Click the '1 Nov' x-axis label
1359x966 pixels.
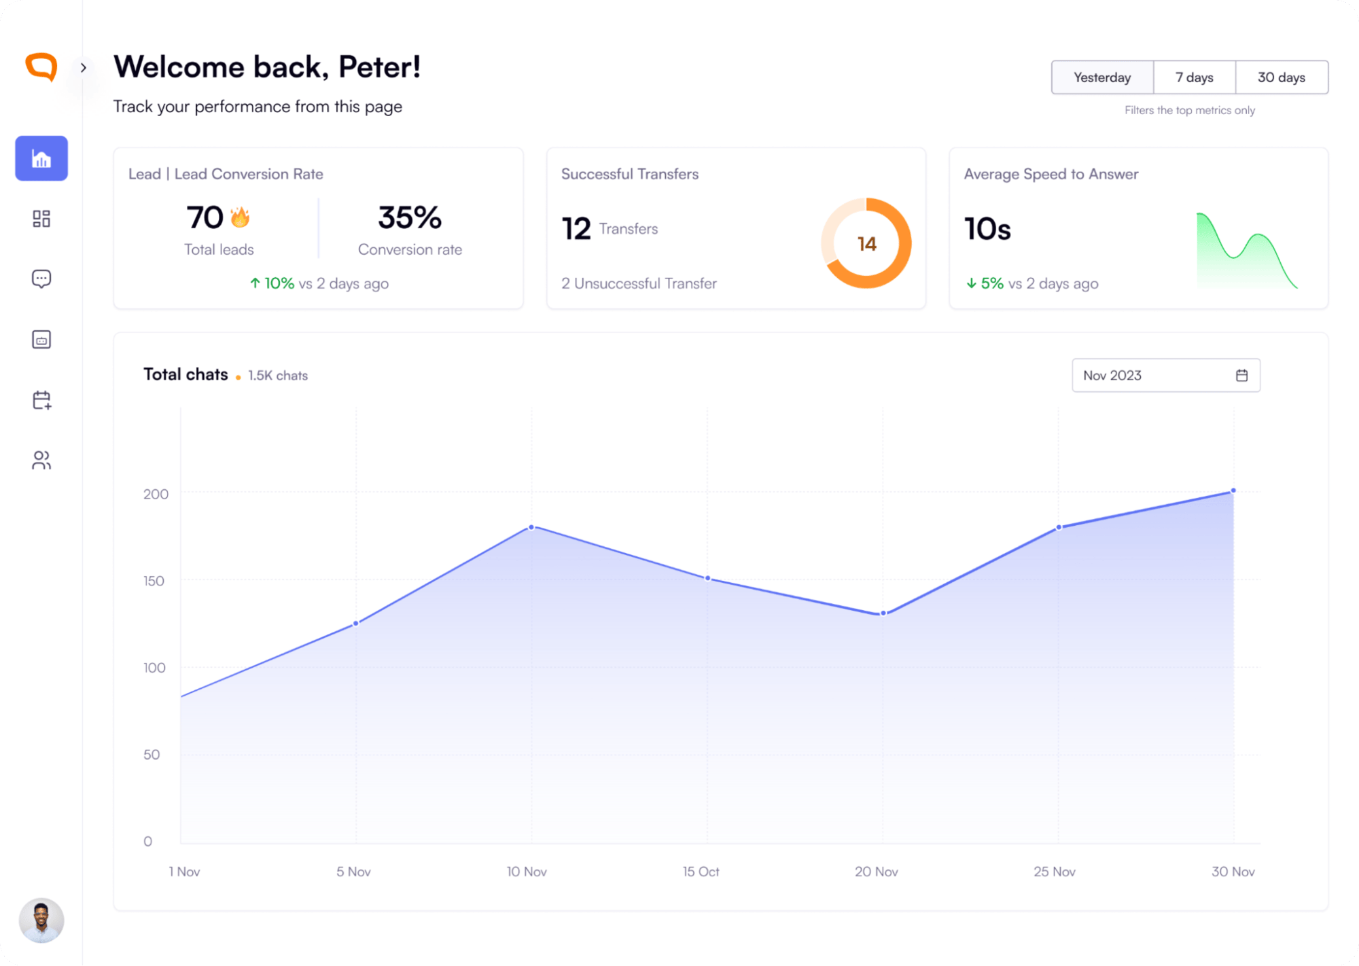184,872
